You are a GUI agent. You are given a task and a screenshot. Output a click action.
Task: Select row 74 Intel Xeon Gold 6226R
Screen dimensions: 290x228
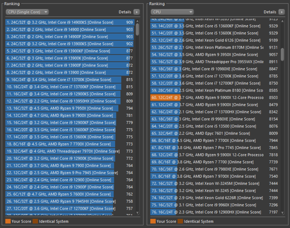point(215,198)
